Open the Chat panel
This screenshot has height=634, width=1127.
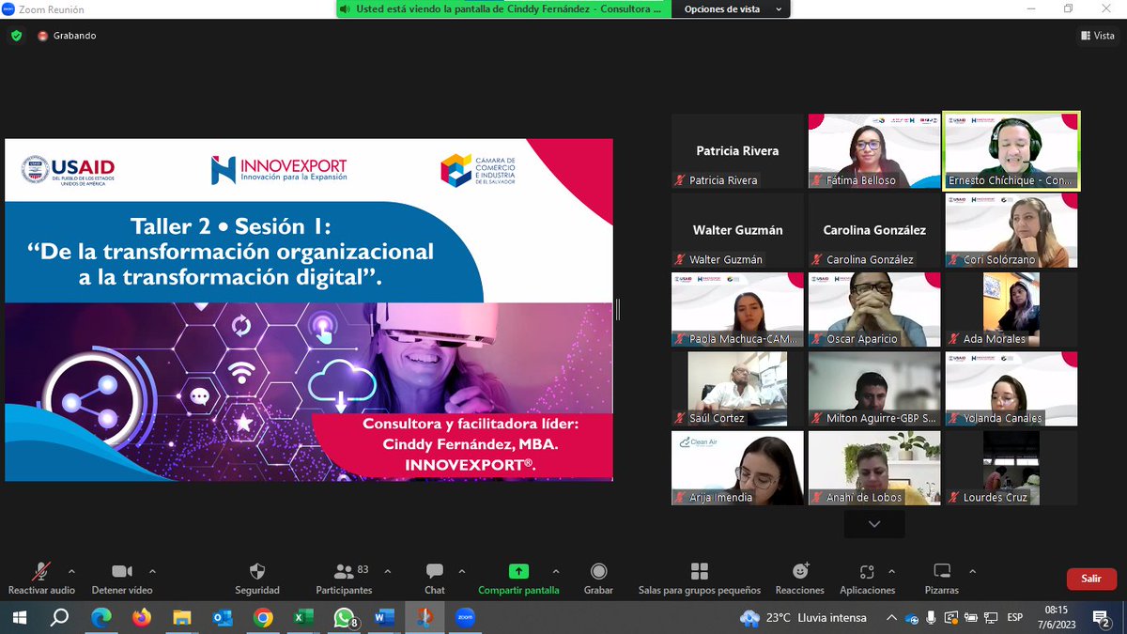tap(434, 579)
